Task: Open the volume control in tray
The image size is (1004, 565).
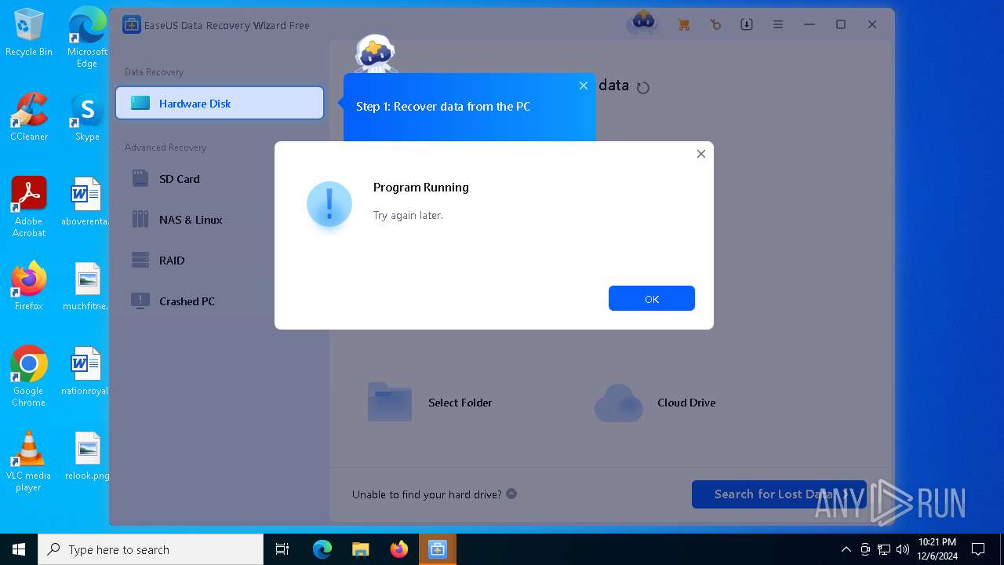Action: point(902,549)
